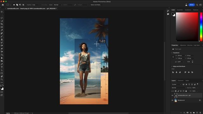This screenshot has width=203, height=114.
Task: Open the marquee tool preset dropdown
Action: 10,5
